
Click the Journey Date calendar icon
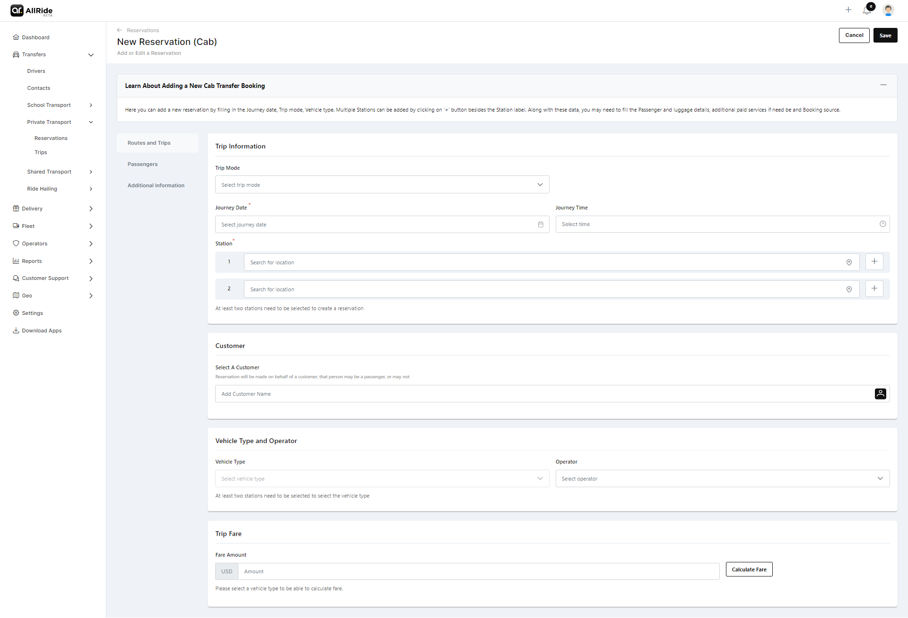(x=541, y=225)
